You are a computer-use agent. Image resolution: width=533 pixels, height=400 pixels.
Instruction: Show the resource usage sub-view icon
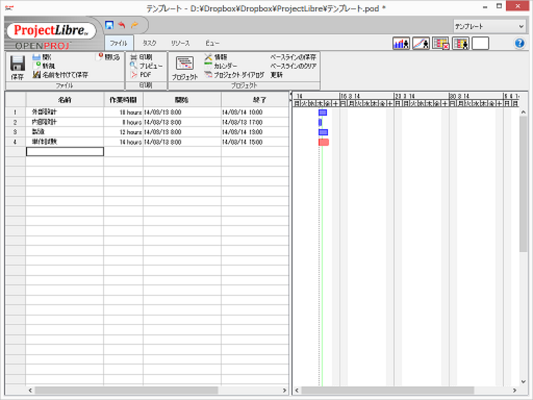tap(461, 43)
